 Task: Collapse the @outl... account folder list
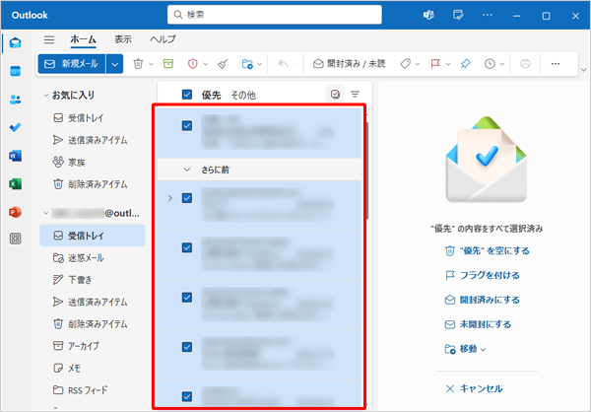pos(45,214)
